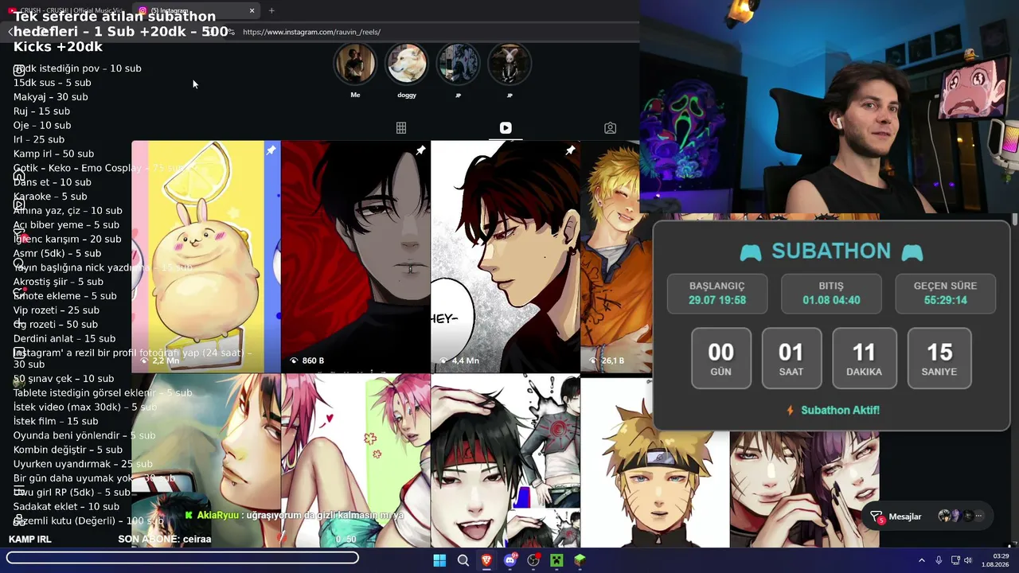Click the BİTİŞ 01.08 04:40 box
This screenshot has height=573, width=1019.
831,294
